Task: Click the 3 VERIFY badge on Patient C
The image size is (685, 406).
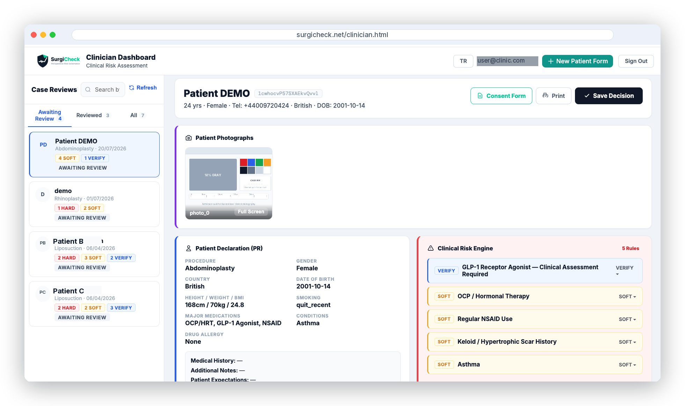Action: (121, 308)
